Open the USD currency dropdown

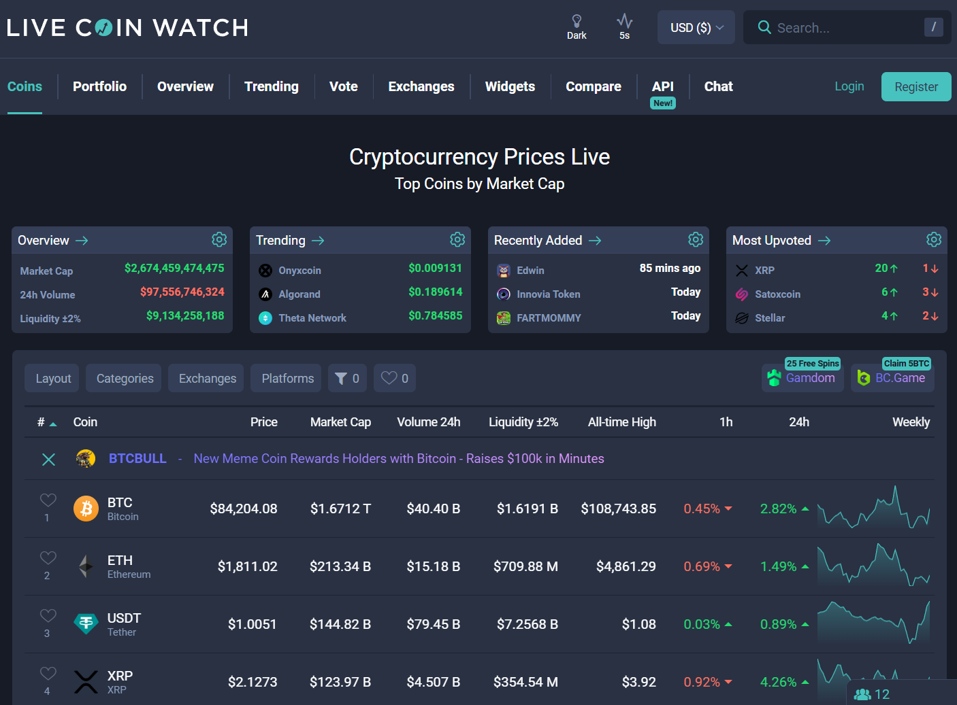696,27
